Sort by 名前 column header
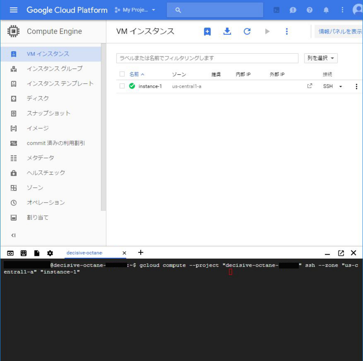The image size is (363, 361). click(137, 74)
